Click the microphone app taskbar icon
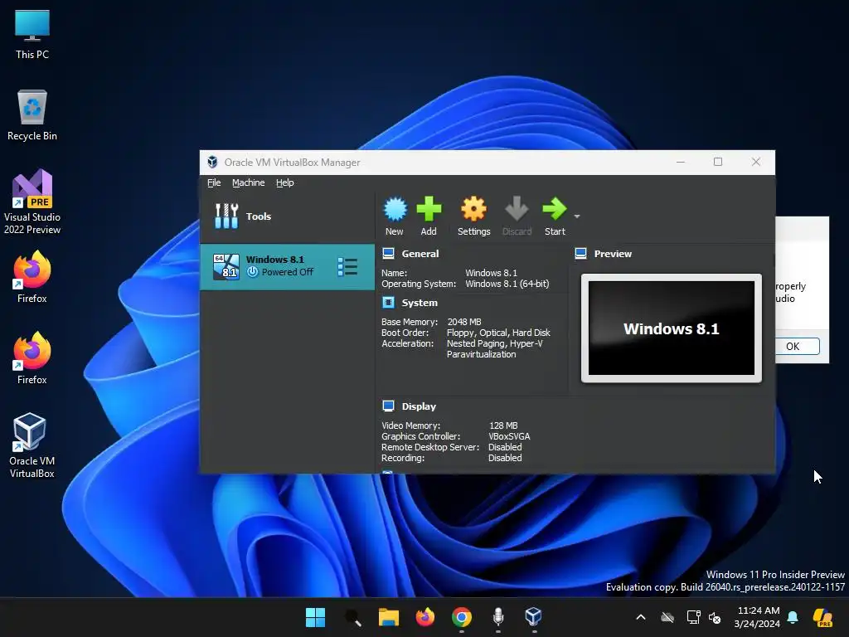Viewport: 849px width, 637px height. pos(498,617)
